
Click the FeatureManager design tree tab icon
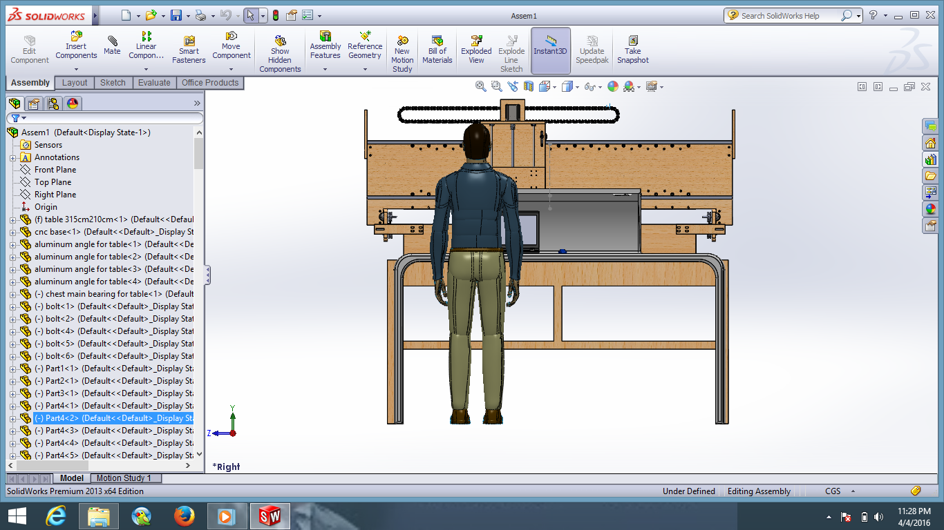tap(15, 104)
